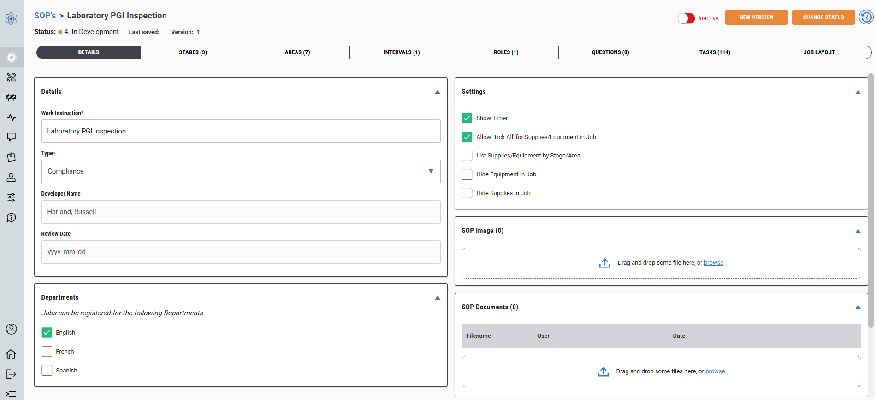
Task: Click the help question mark sidebar icon
Action: tap(12, 217)
